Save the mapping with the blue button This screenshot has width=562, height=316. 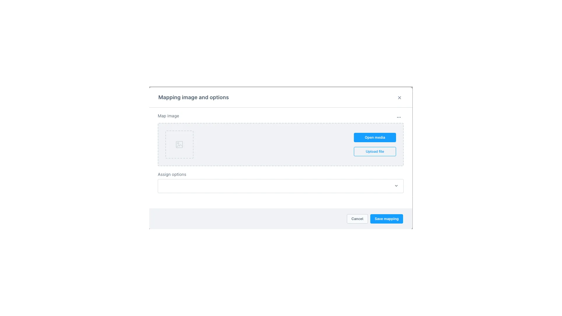pyautogui.click(x=386, y=219)
